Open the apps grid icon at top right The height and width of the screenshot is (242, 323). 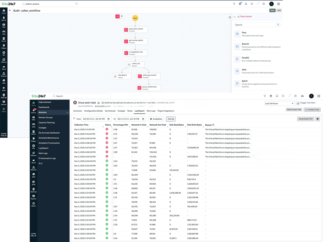[x=319, y=96]
